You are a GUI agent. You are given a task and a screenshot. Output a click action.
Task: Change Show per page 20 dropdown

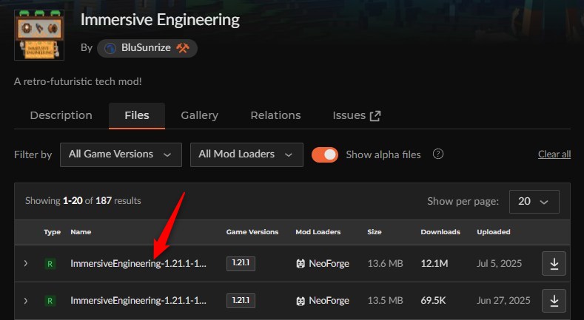coord(534,202)
